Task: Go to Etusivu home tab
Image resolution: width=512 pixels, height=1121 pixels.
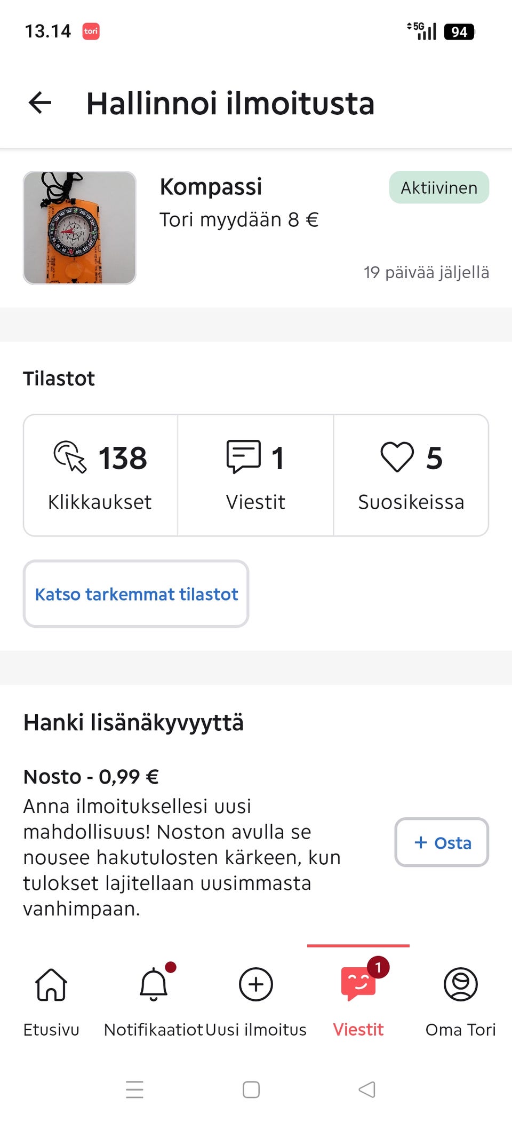Action: (51, 1002)
